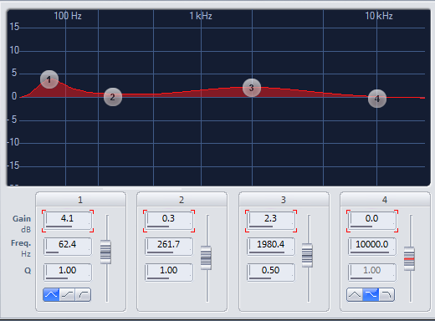
Task: Click EQ node 4 on the graph
Action: 377,99
